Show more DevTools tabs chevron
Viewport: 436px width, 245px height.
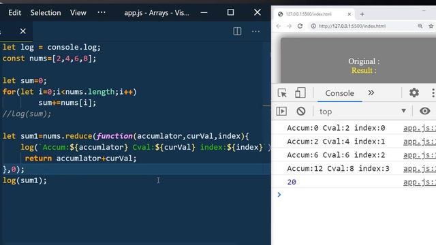371,93
